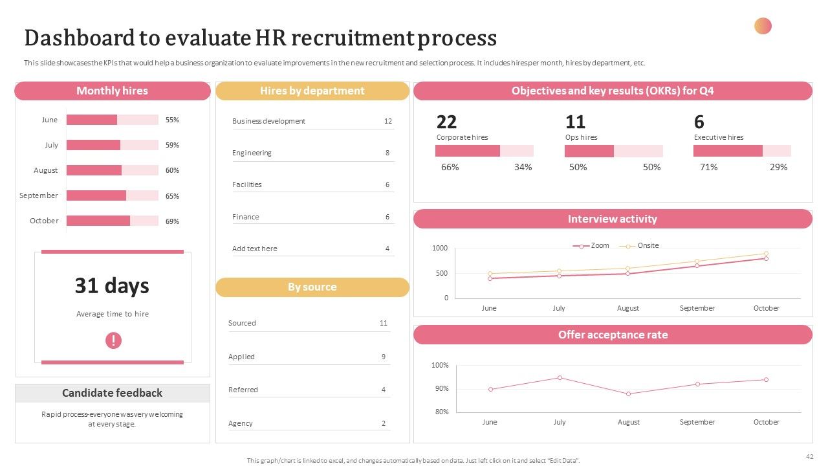Screen dimensions: 828x466
Task: Click the orange gradient circle in the top right
Action: click(763, 26)
